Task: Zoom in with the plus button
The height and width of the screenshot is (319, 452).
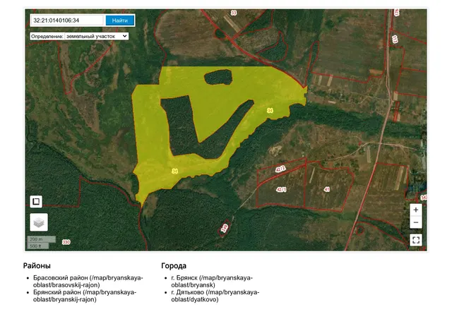Action: 416,210
